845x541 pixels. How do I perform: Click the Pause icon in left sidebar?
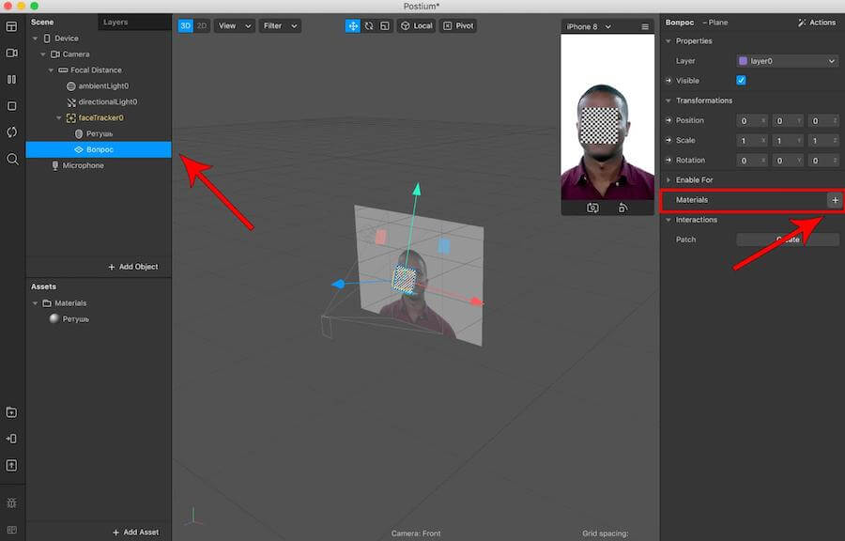click(12, 80)
